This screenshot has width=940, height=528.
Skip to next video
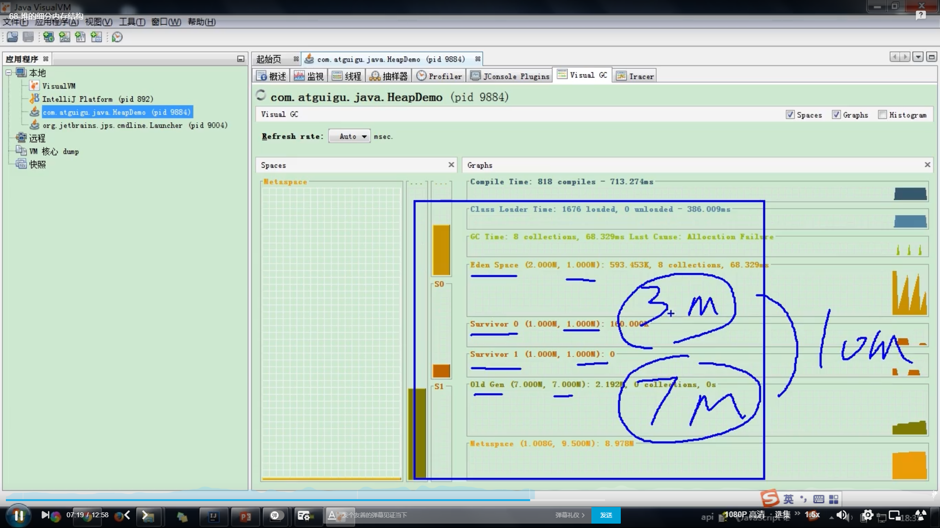click(x=45, y=515)
